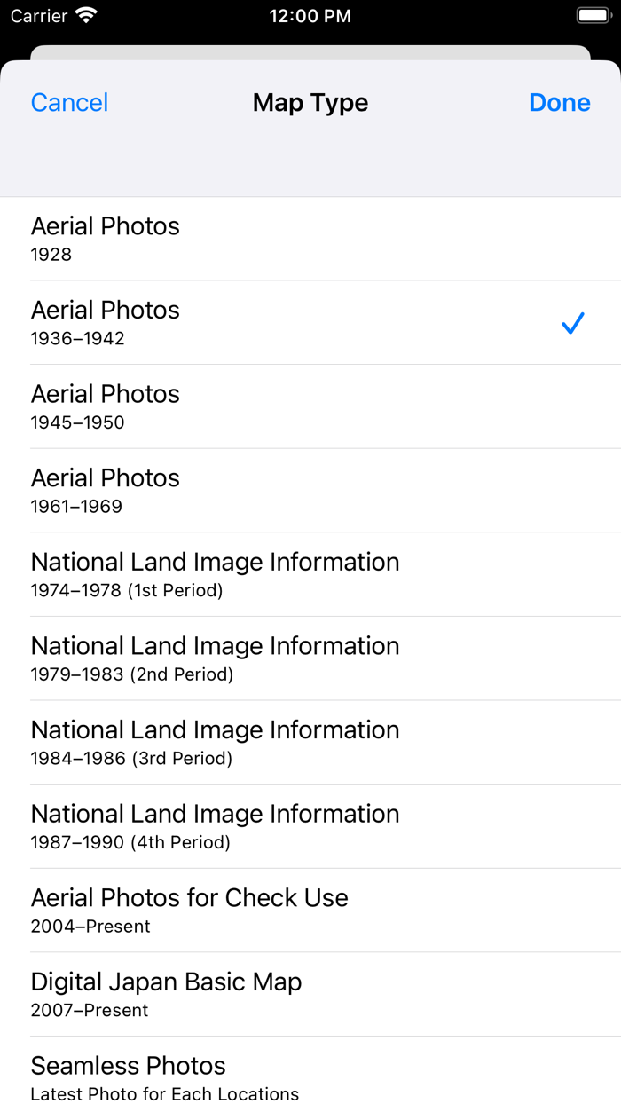
Task: Tap the Cancel button
Action: click(69, 103)
